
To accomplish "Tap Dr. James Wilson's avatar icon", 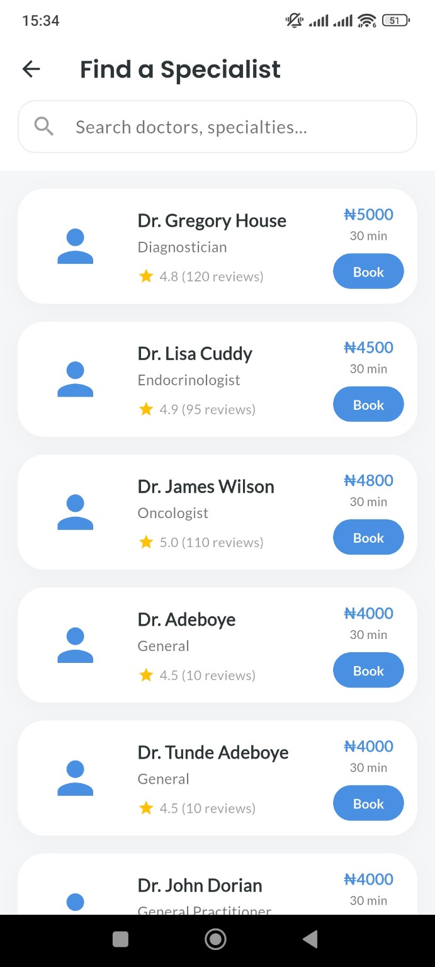I will [76, 512].
